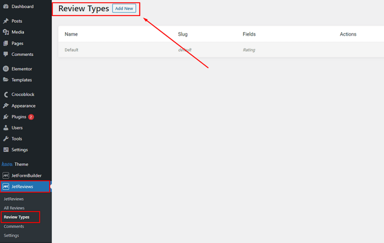Click the Tools wrench icon
The width and height of the screenshot is (384, 243).
click(x=6, y=138)
